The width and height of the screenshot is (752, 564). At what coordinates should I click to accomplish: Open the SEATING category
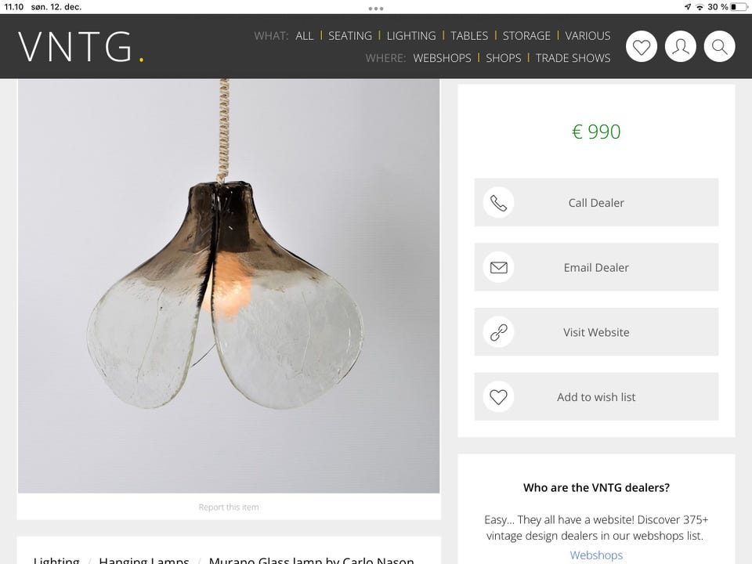[350, 35]
